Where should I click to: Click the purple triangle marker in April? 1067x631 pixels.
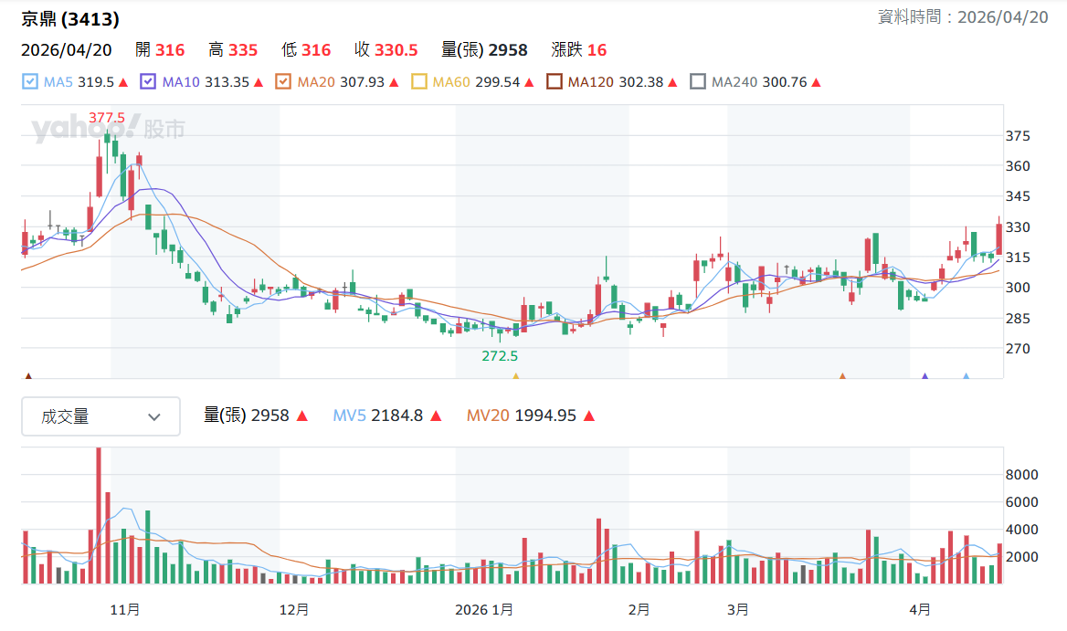[x=924, y=375]
